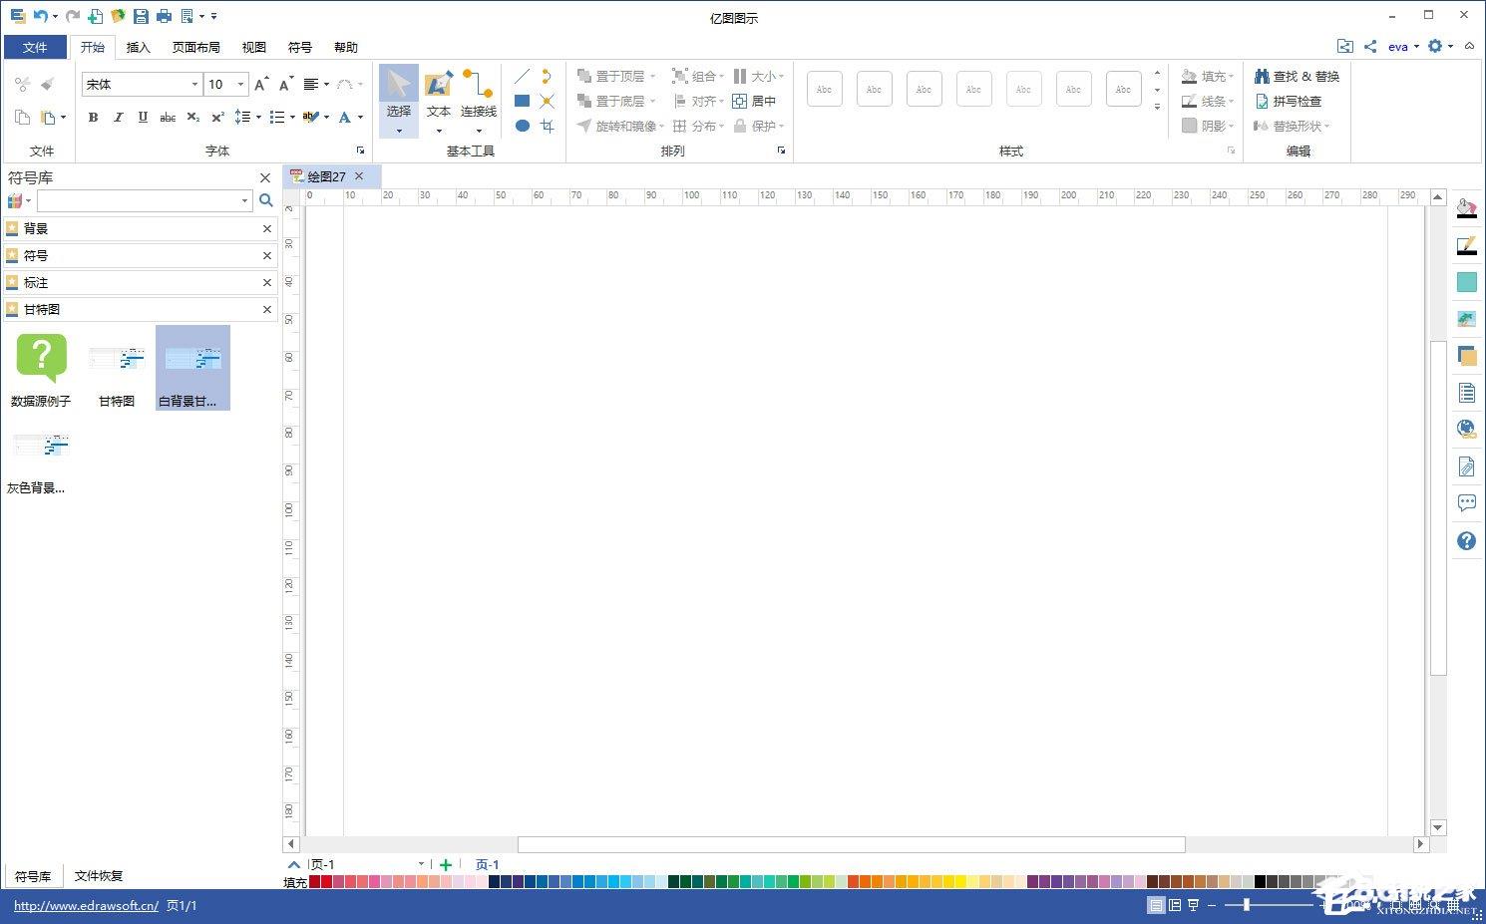Open the hyperlink globe icon in right sidebar

point(1466,429)
